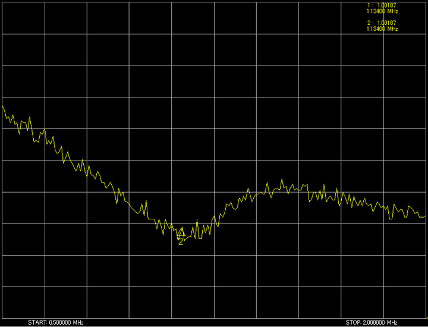Click the marker 1 amplitude readout 1.00187
The height and width of the screenshot is (327, 428).
387,5
